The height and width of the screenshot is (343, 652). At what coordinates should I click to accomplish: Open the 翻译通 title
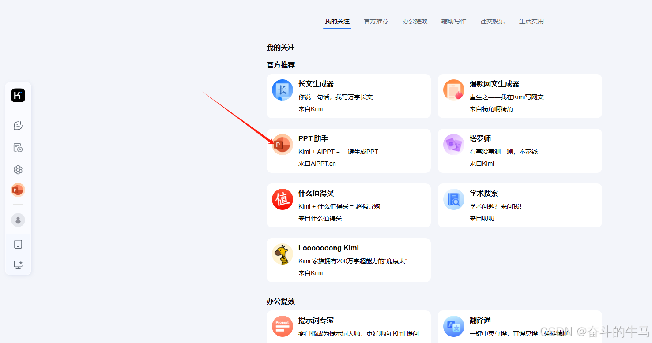tap(480, 320)
